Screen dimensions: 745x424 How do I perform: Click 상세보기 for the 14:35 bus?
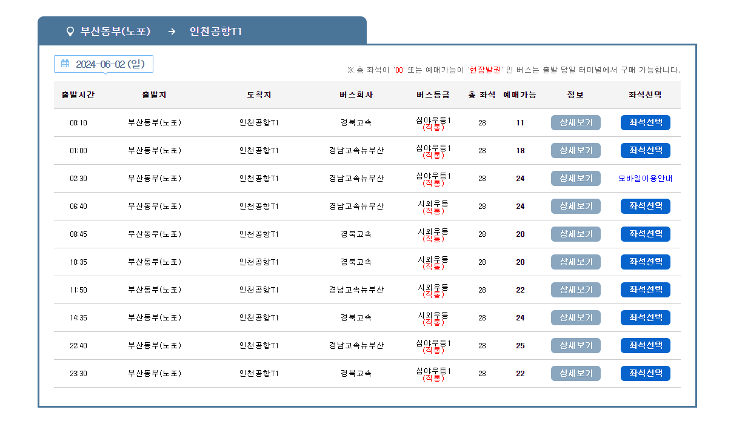pyautogui.click(x=576, y=318)
